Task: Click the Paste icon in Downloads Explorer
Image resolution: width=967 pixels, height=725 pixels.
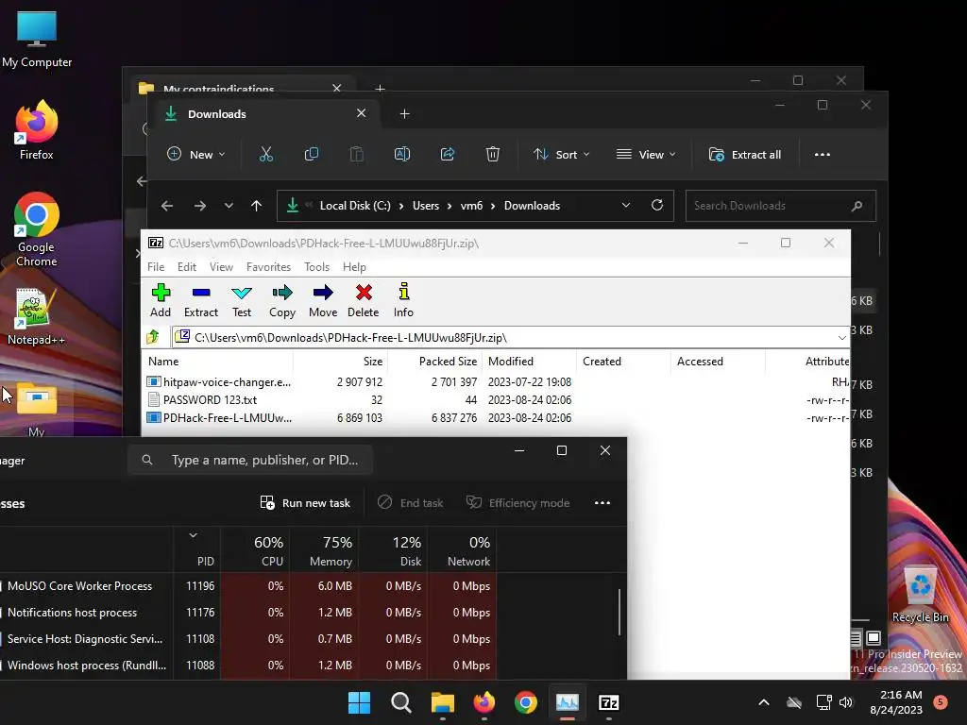Action: coord(356,154)
